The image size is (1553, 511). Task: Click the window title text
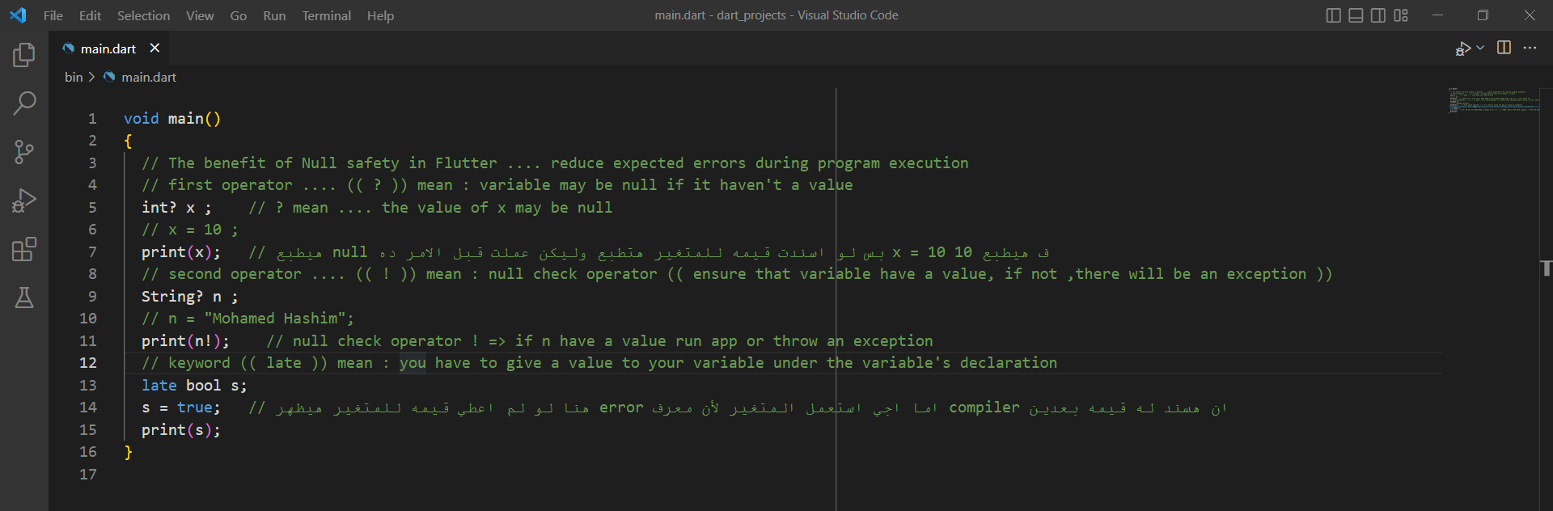(x=776, y=15)
